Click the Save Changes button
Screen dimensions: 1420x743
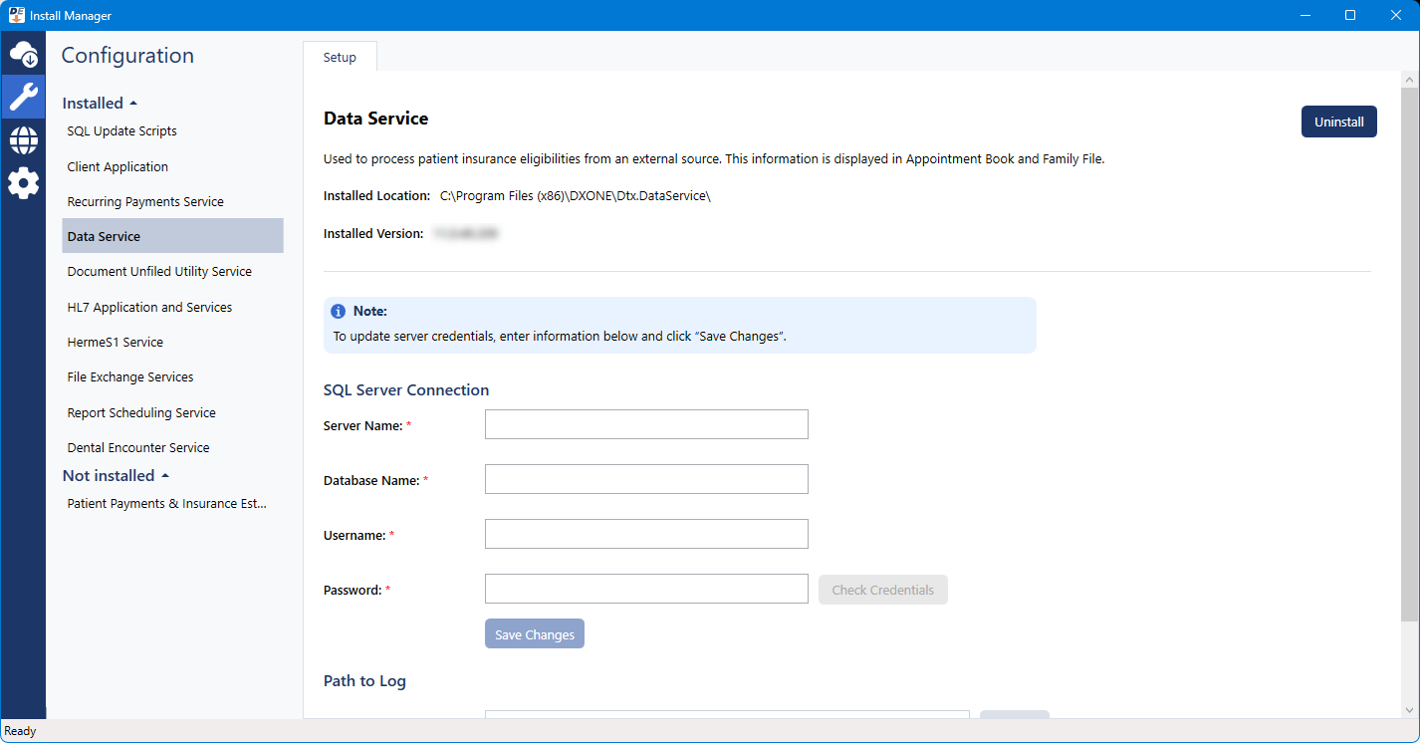point(535,634)
